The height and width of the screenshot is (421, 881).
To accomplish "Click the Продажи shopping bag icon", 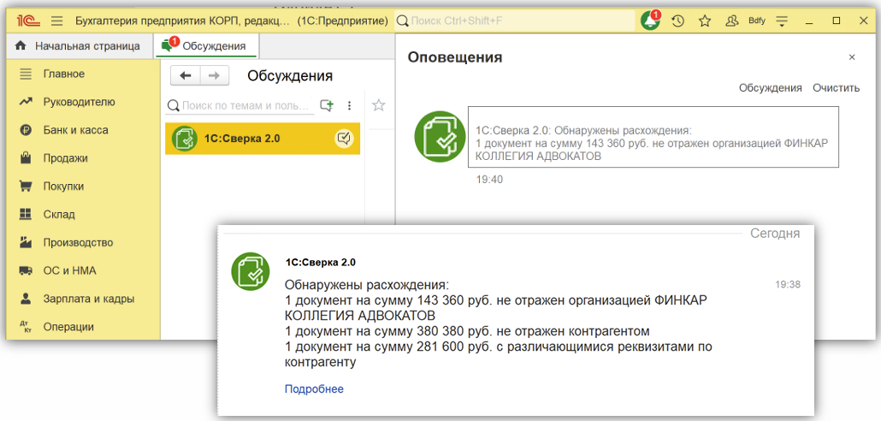I will [26, 158].
